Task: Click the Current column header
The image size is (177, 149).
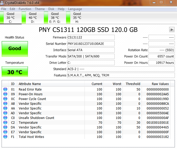Action: click(x=94, y=84)
